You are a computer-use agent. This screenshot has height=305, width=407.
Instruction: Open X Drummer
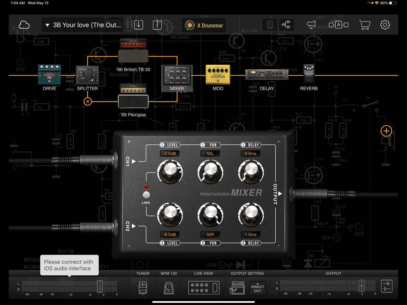pos(204,25)
